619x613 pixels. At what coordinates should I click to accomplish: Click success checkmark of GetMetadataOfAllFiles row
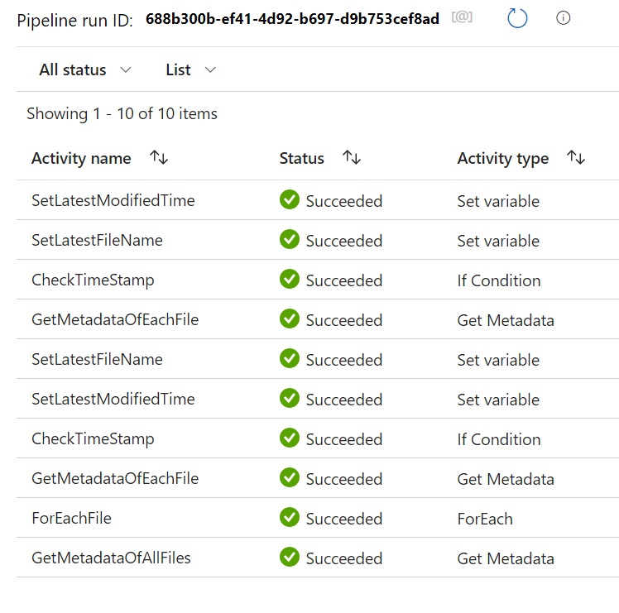[x=290, y=558]
